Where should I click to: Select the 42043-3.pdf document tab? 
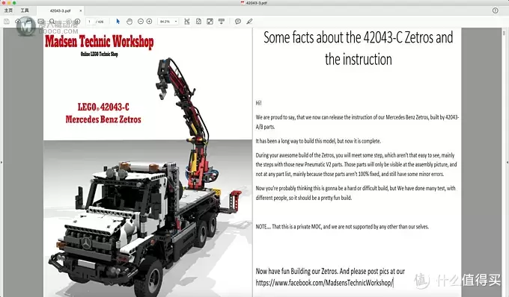click(61, 10)
